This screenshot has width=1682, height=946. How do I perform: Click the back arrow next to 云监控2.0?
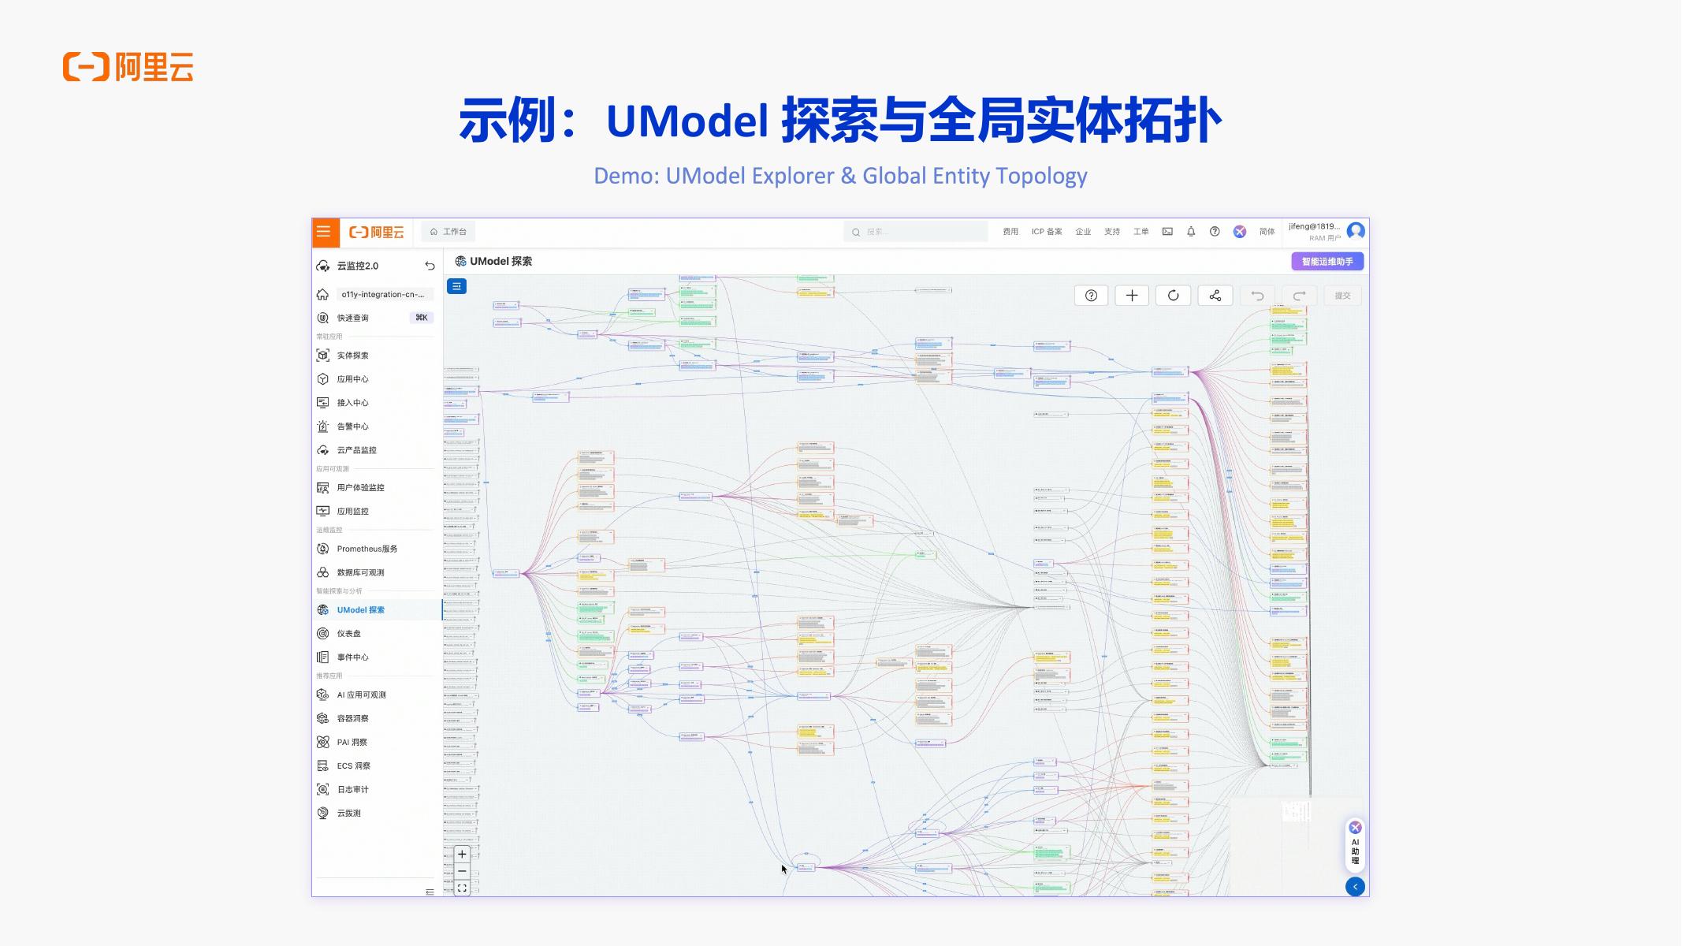[x=430, y=266]
